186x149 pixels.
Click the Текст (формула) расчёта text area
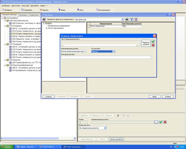[101, 43]
